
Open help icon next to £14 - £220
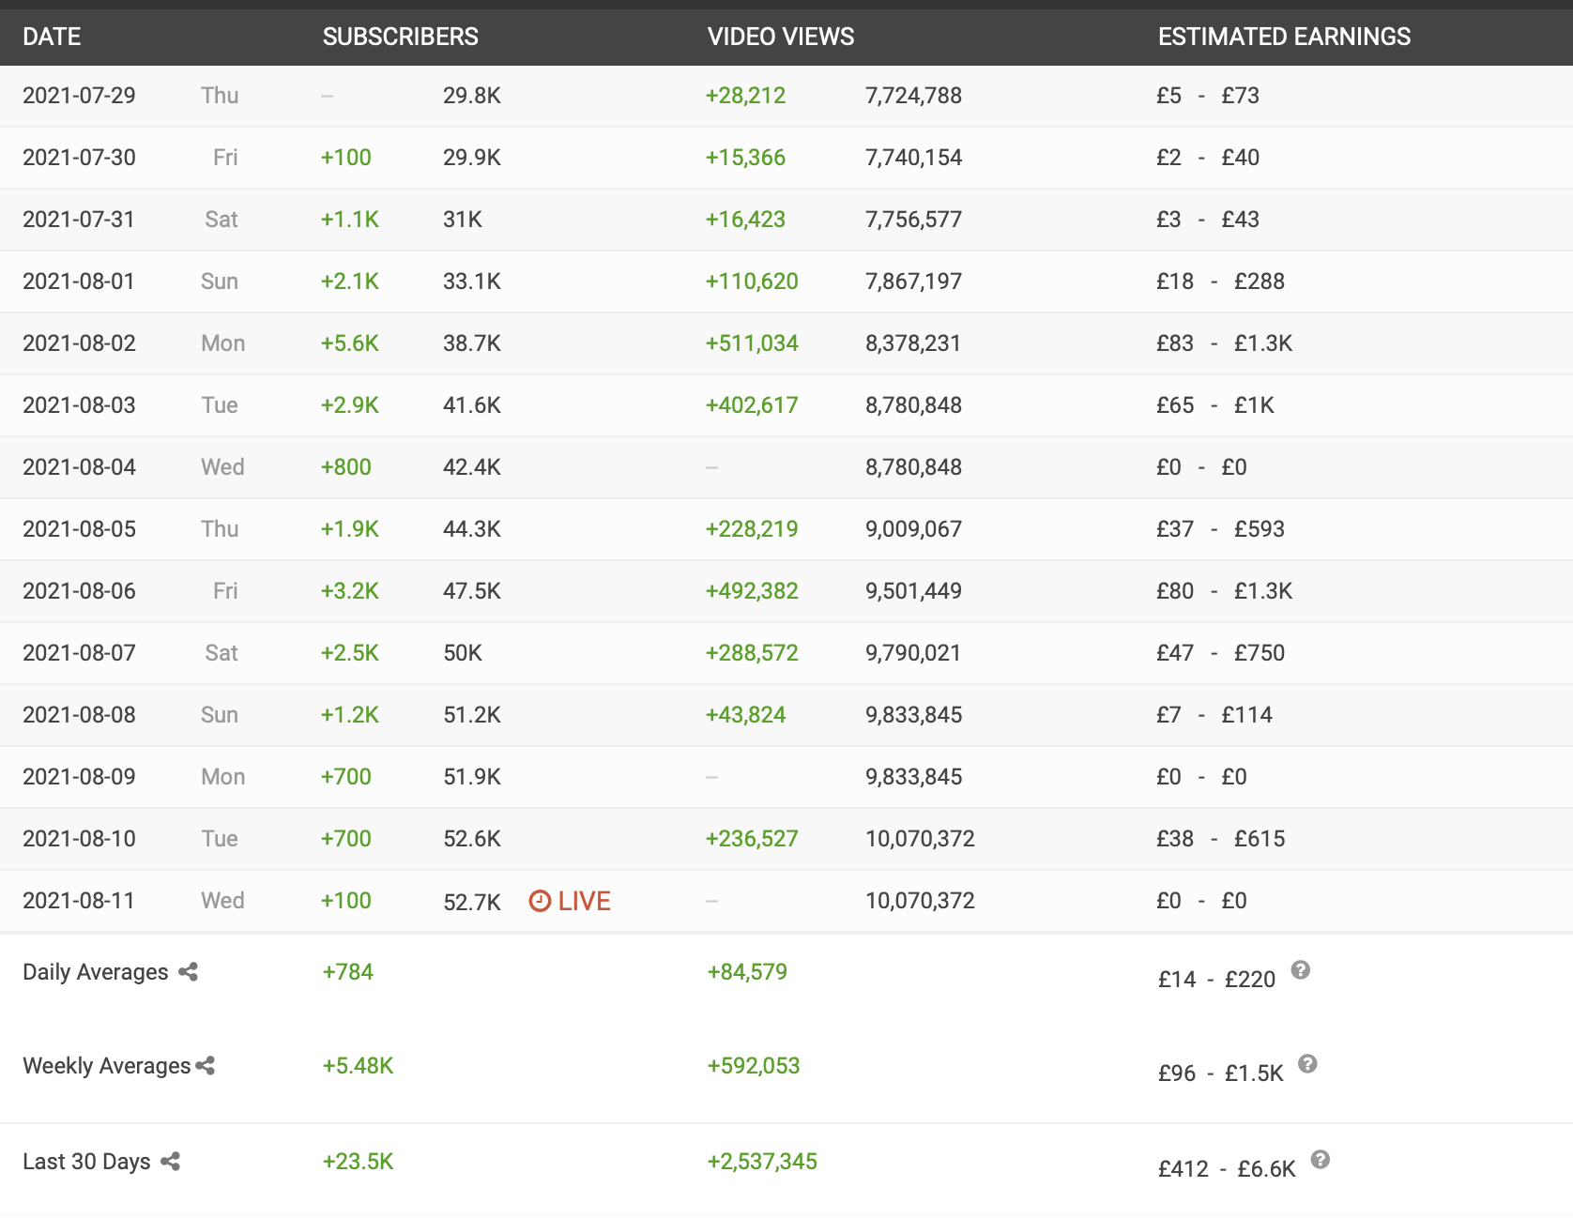click(1300, 970)
